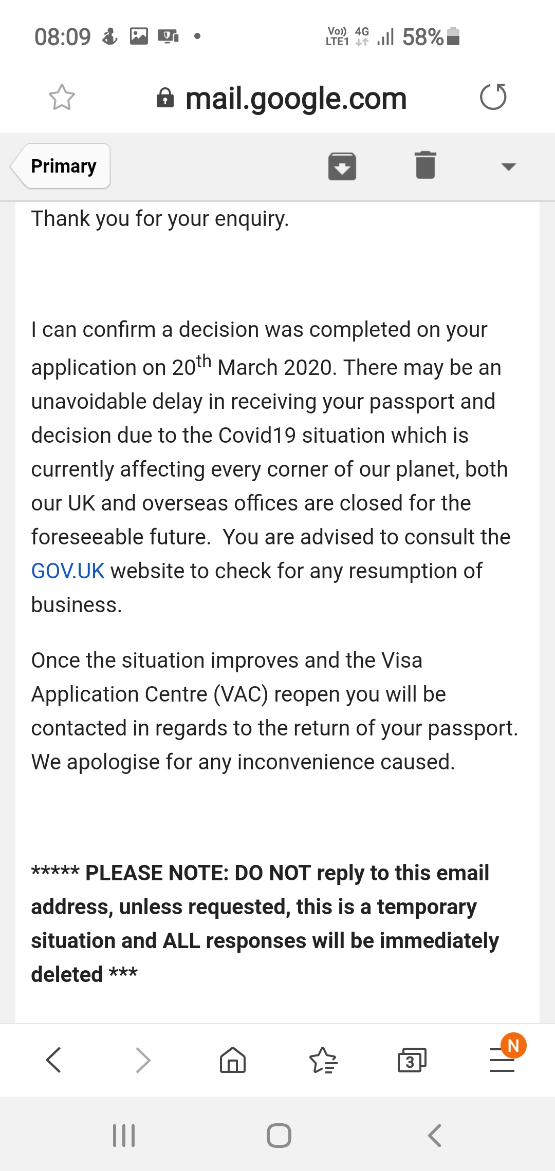The height and width of the screenshot is (1171, 555).
Task: Open Android recent apps
Action: click(124, 1136)
